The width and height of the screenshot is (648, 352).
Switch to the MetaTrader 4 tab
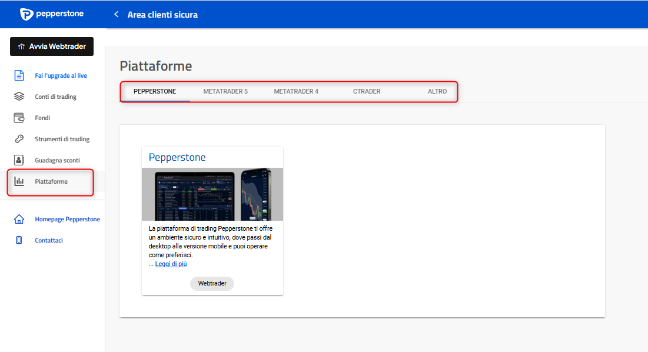pyautogui.click(x=296, y=91)
